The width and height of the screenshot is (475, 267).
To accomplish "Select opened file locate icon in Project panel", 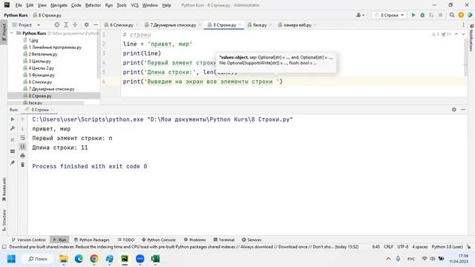I will [x=57, y=24].
